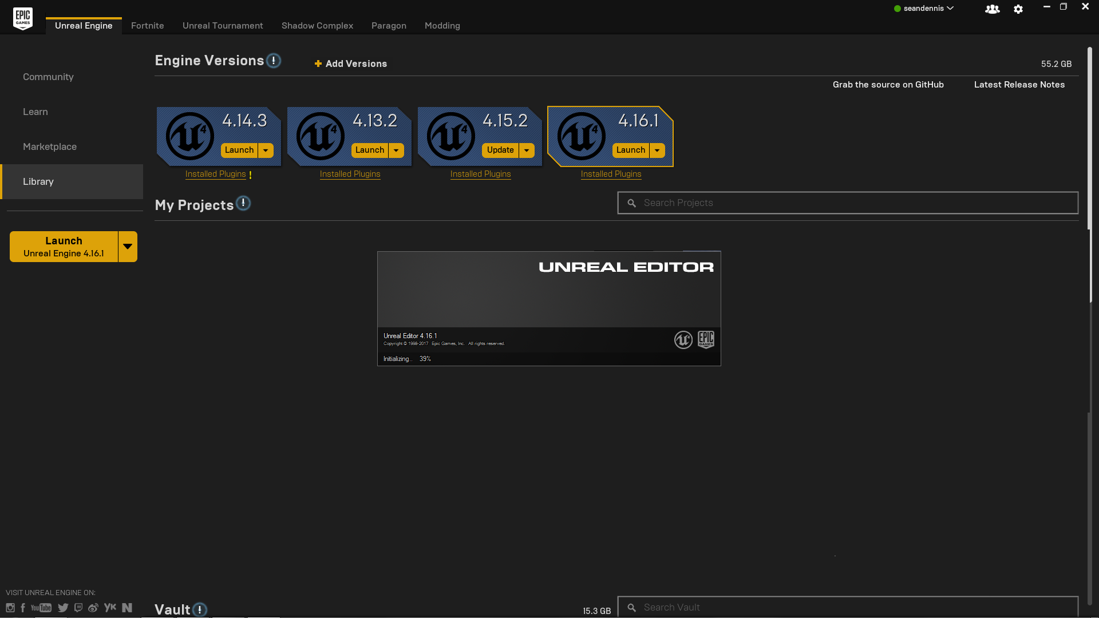Click the Unreal Editor splash screen
Image resolution: width=1099 pixels, height=618 pixels.
click(549, 308)
